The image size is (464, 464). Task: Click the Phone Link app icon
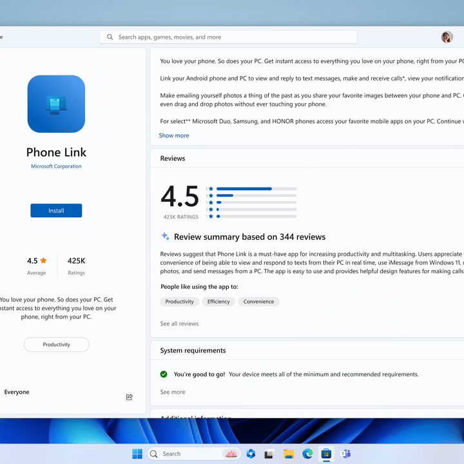tap(56, 104)
